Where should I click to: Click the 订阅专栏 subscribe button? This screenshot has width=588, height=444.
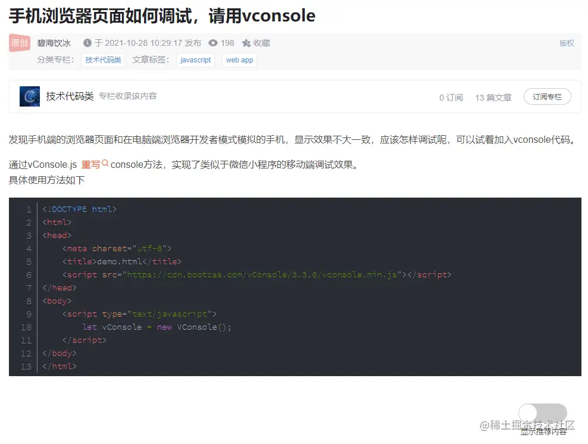[547, 97]
